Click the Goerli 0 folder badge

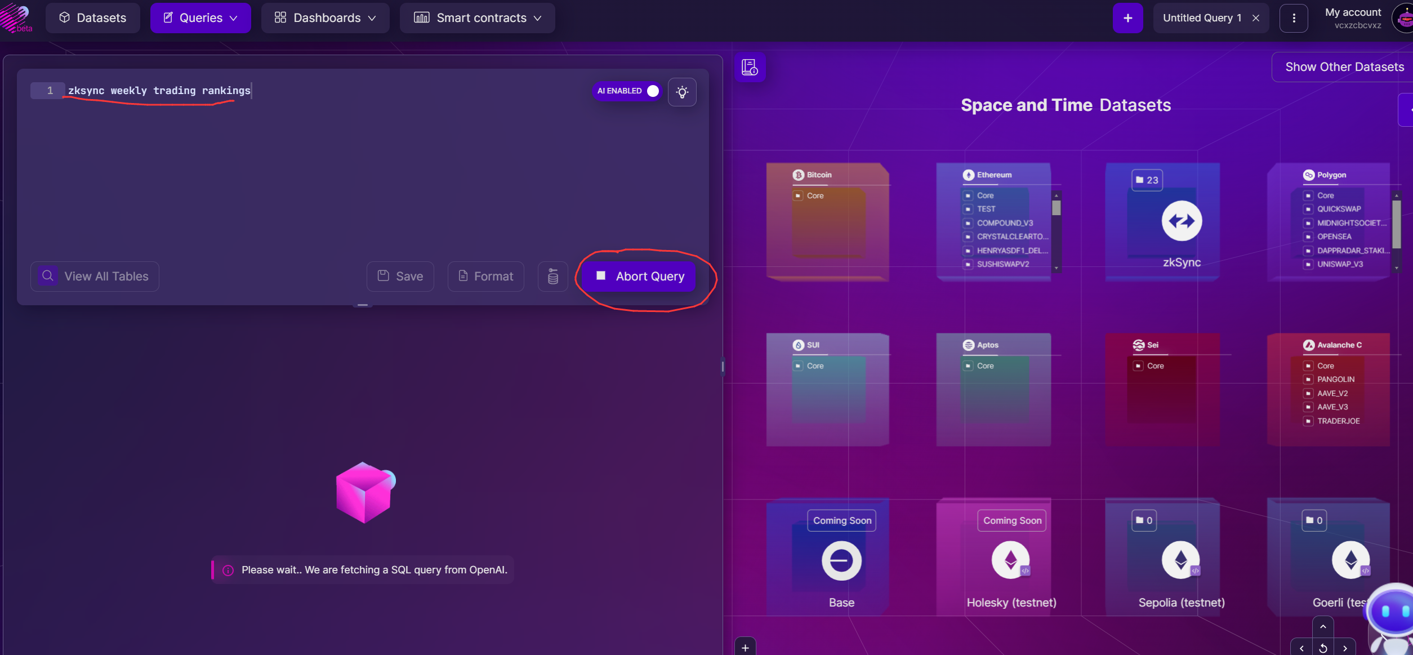(x=1313, y=520)
